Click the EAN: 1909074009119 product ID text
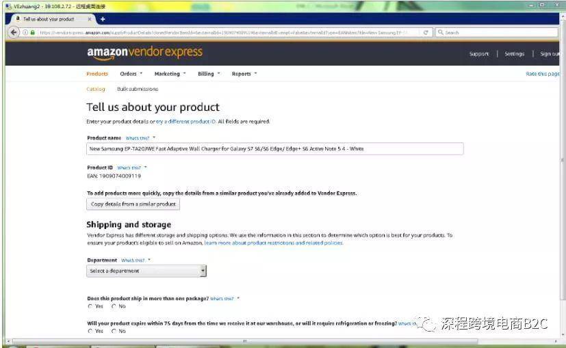566x348 pixels. click(x=114, y=176)
